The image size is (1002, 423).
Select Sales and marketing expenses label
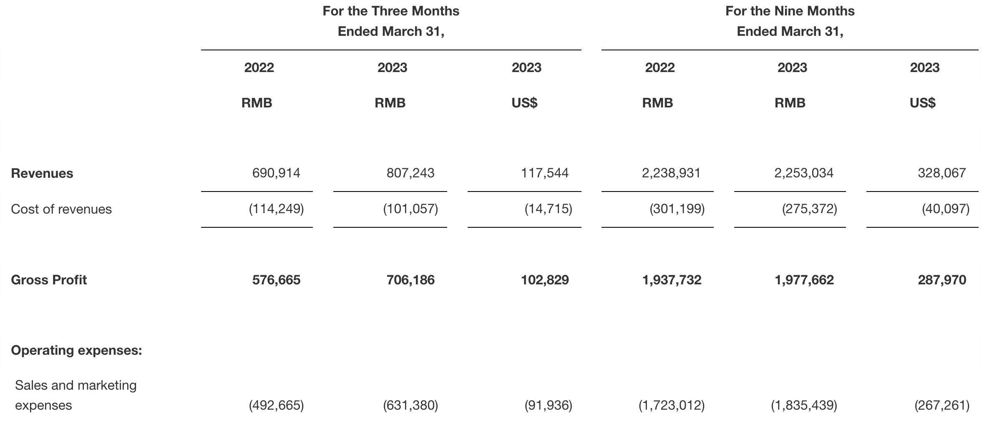76,395
